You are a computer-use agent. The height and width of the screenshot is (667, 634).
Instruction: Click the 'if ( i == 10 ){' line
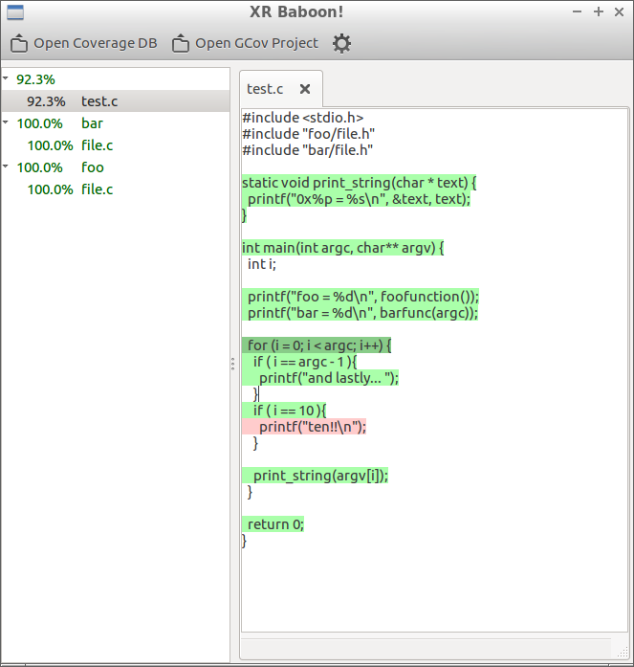pos(284,411)
